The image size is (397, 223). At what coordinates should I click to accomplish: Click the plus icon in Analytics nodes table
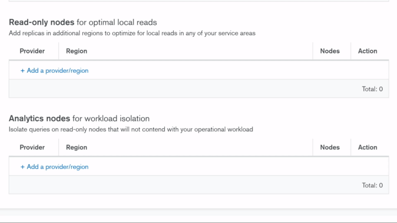tap(23, 167)
